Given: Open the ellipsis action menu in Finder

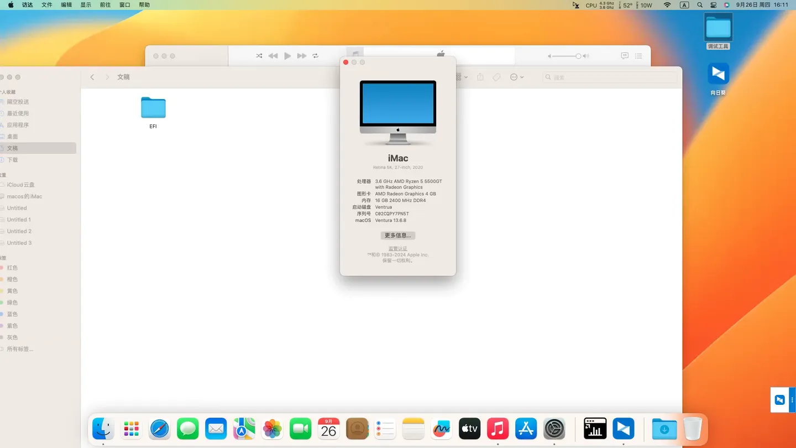Looking at the screenshot, I should pyautogui.click(x=514, y=77).
